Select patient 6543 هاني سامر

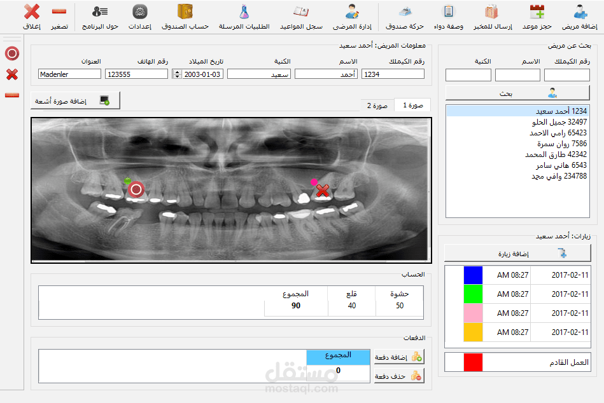pyautogui.click(x=517, y=165)
